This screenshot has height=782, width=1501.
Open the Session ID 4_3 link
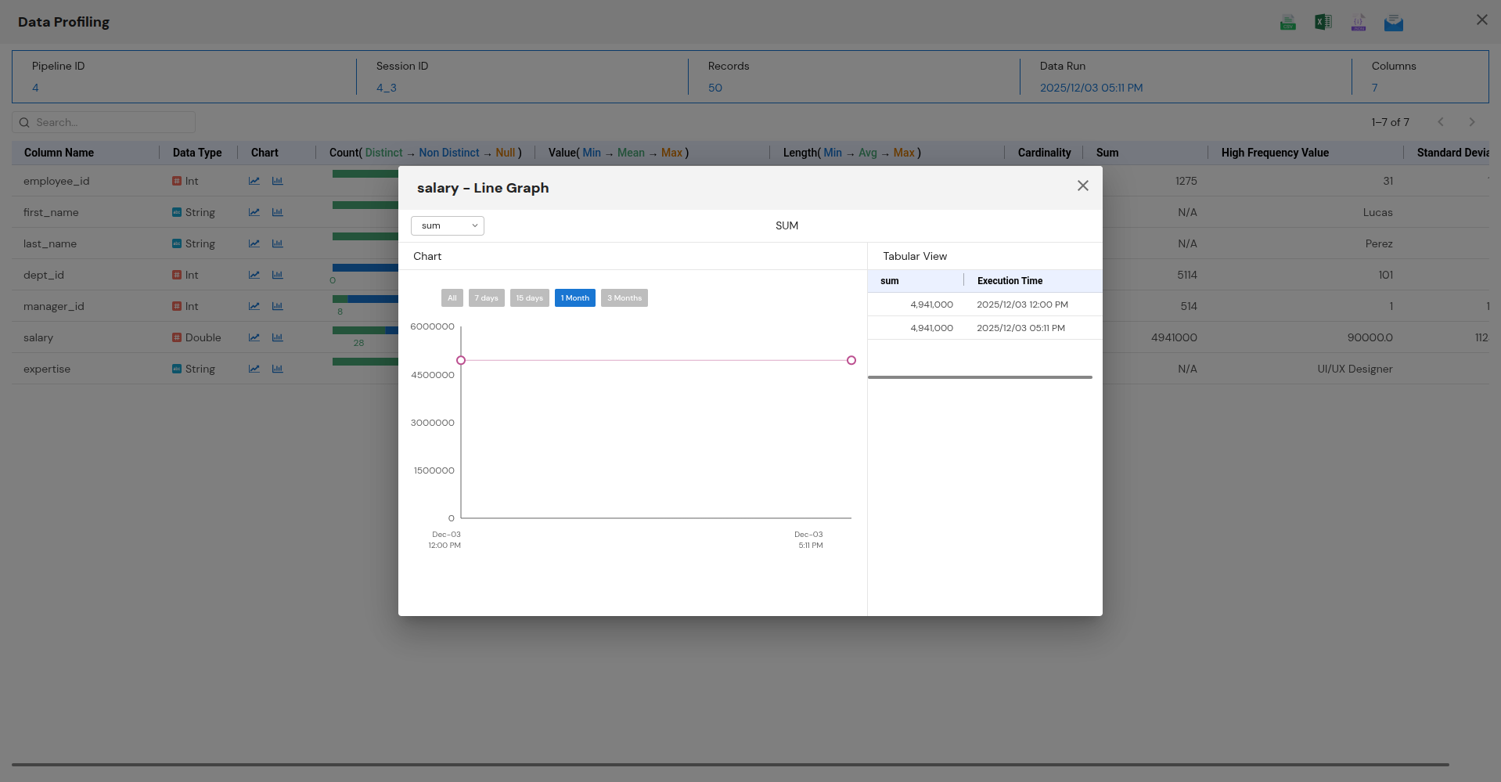coord(385,88)
